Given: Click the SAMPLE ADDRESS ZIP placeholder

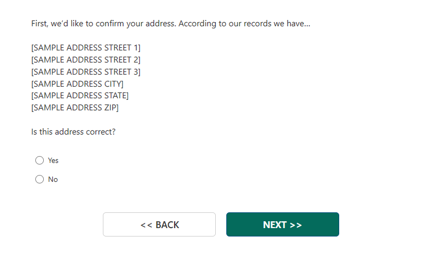Looking at the screenshot, I should pyautogui.click(x=75, y=108).
